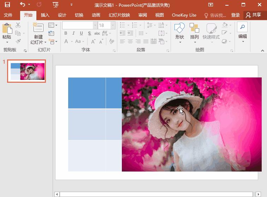Switch to the 插入 tab
Viewport: 267px width, 197px height.
45,15
